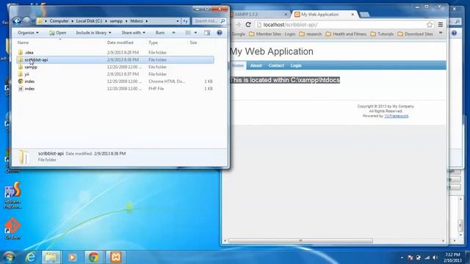Click Explorer forward navigation arrow

26,21
